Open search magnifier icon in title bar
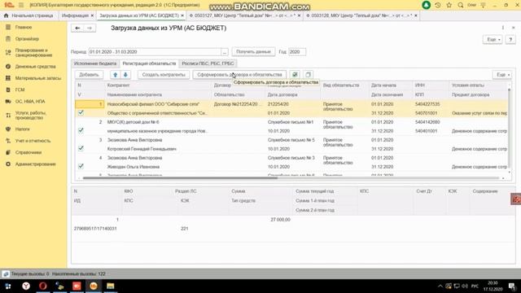Image resolution: width=521 pixels, height=293 pixels. pos(460,5)
